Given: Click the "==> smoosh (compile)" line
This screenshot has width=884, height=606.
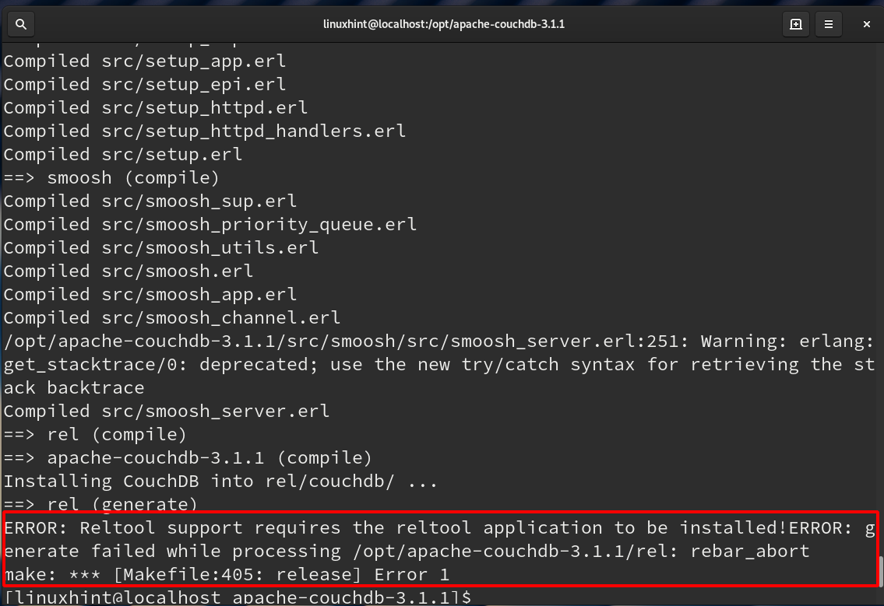Looking at the screenshot, I should tap(111, 177).
